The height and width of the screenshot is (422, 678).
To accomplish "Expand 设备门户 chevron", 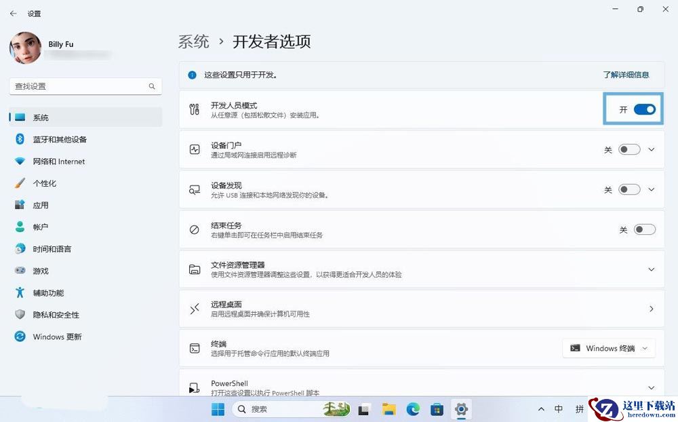I will tap(652, 150).
